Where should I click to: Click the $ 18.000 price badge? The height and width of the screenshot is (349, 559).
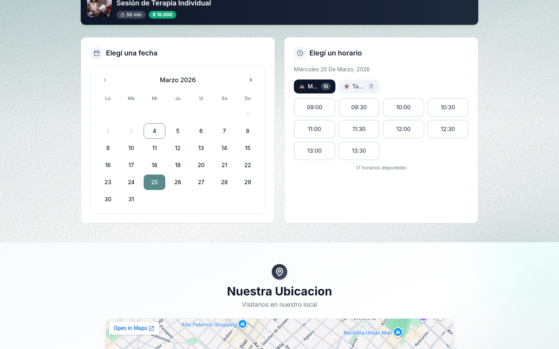click(162, 15)
